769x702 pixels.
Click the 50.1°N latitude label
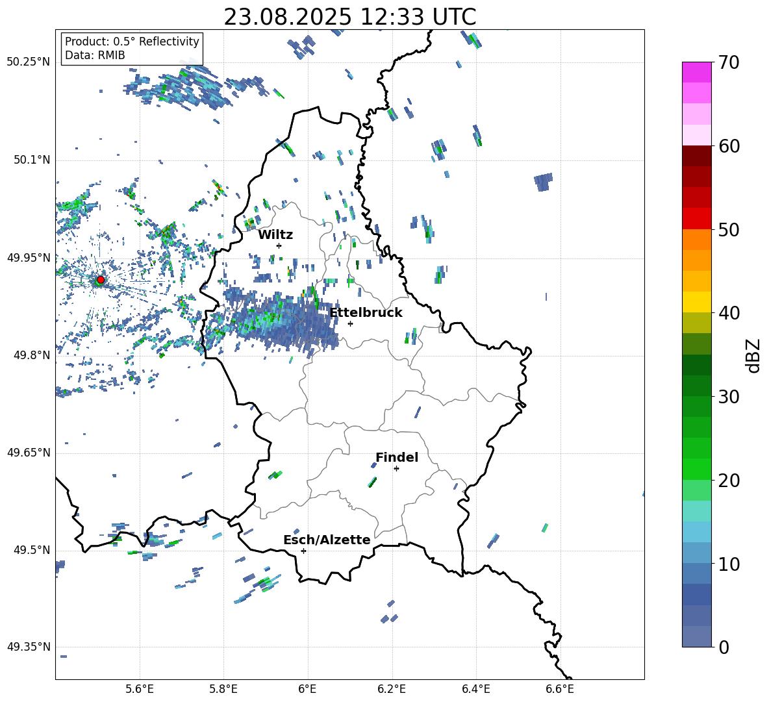coord(31,160)
